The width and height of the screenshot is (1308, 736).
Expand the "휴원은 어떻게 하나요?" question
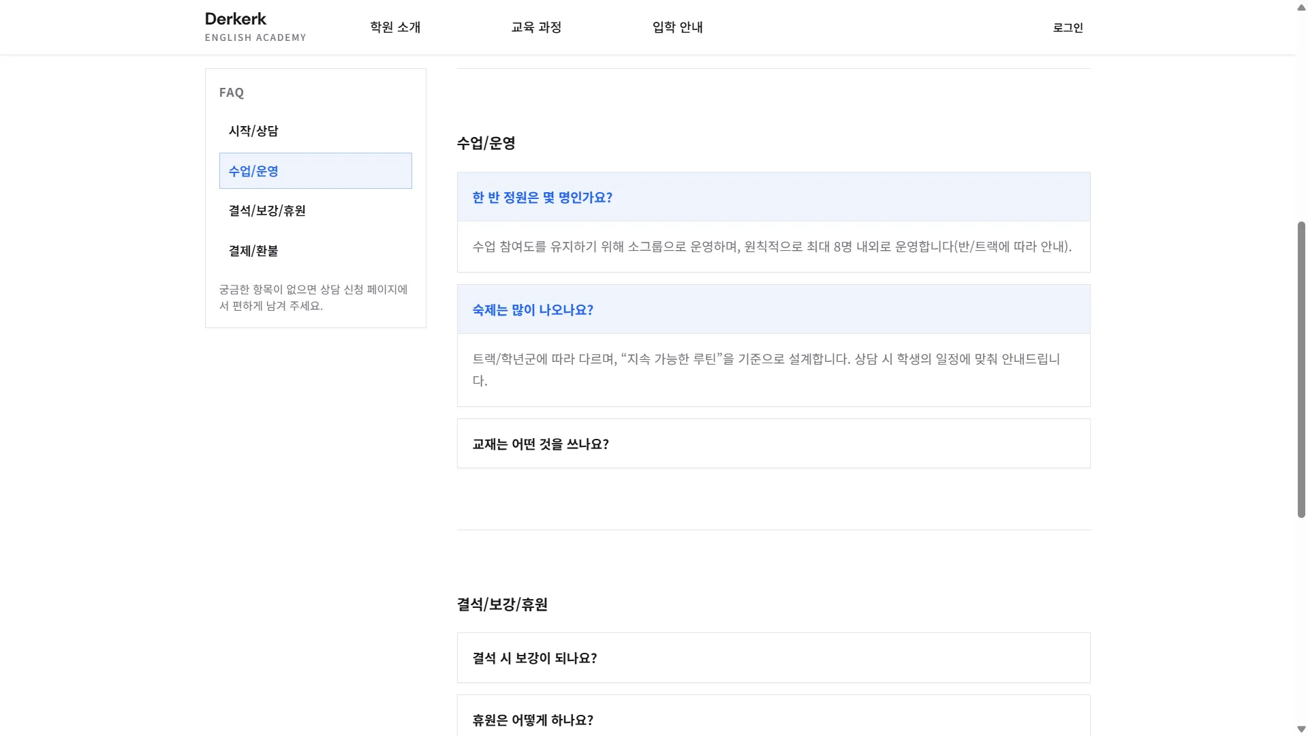click(532, 720)
